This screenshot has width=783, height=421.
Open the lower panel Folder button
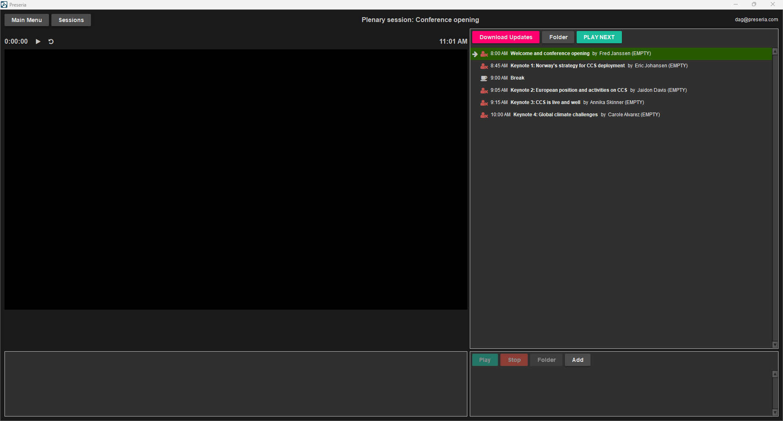[546, 360]
